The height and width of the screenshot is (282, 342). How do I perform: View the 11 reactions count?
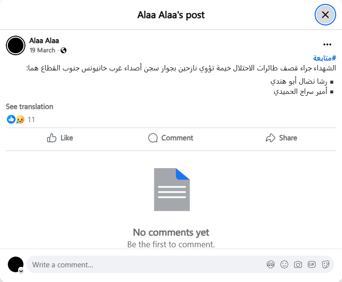31,119
